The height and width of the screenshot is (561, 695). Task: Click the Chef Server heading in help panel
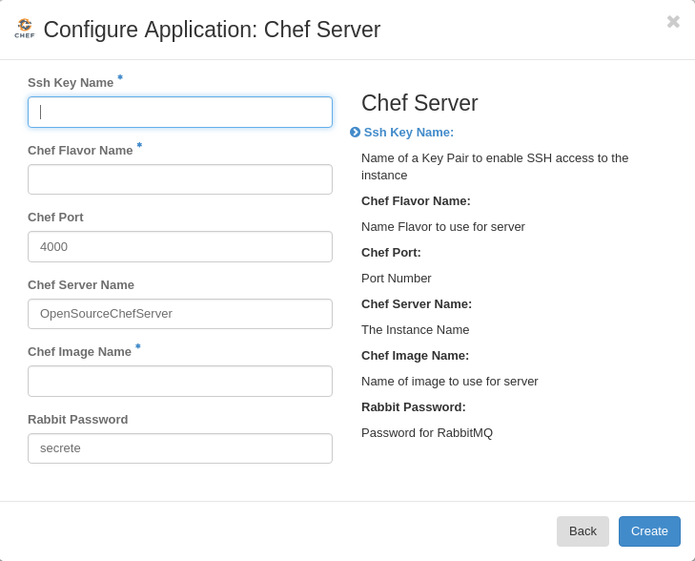[419, 103]
